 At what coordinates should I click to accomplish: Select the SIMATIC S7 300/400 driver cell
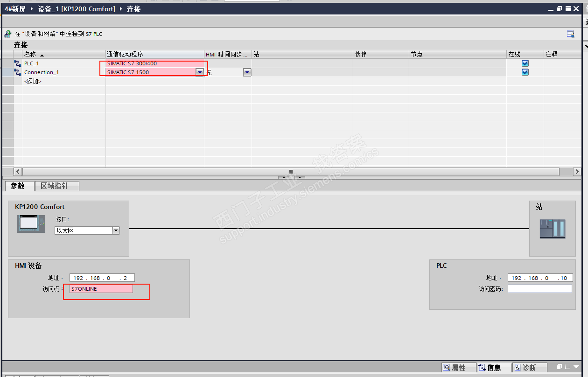tap(155, 63)
